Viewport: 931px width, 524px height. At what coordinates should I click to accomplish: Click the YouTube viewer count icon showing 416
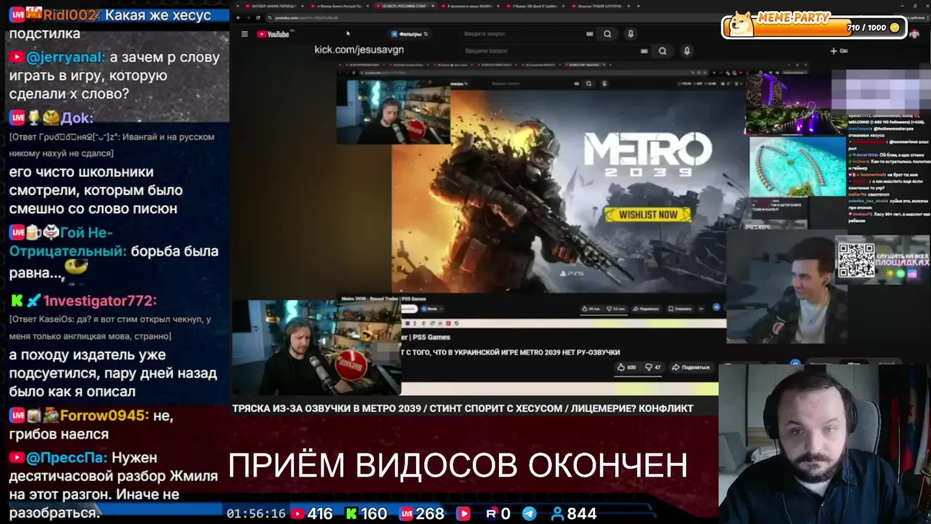297,514
